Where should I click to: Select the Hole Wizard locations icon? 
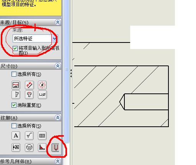click(x=29, y=95)
